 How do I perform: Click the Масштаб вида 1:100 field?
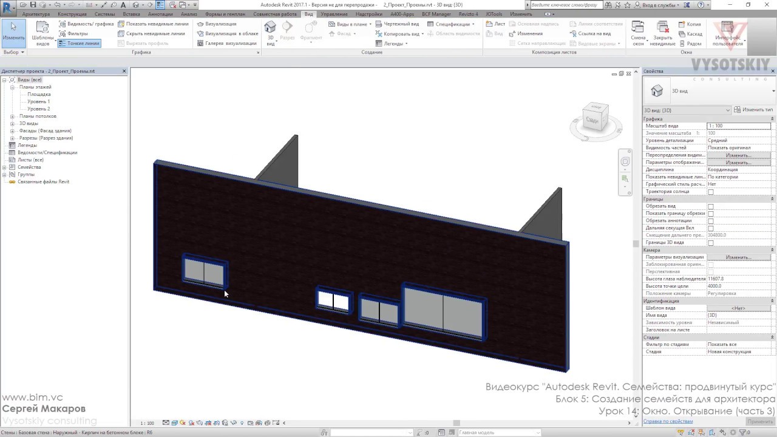(x=739, y=126)
